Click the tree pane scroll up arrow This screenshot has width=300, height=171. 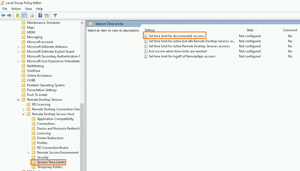82,22
